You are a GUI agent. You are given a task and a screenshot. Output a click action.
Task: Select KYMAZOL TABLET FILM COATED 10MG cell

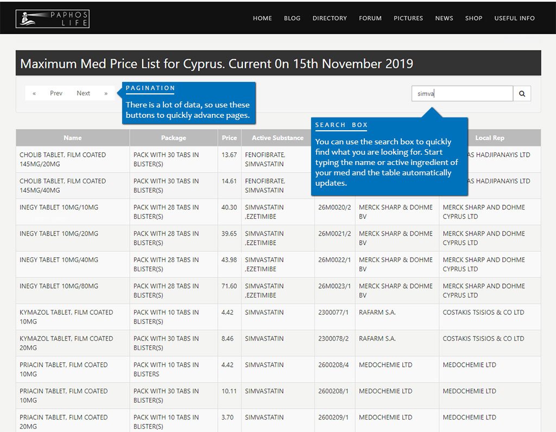(x=73, y=317)
